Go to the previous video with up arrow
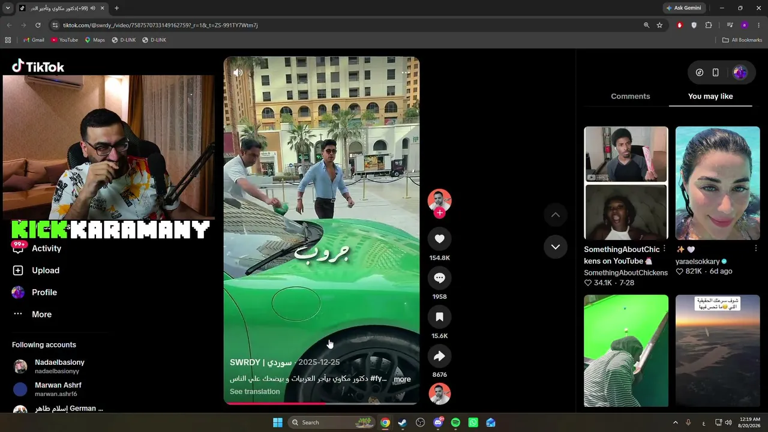768x432 pixels. (x=556, y=215)
